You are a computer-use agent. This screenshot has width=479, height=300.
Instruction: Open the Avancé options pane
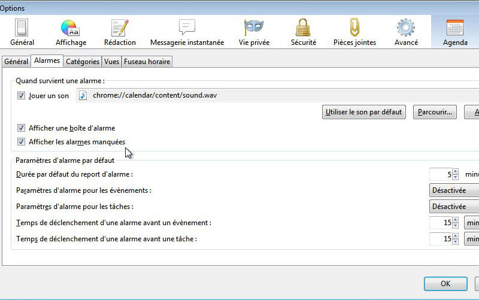click(406, 32)
